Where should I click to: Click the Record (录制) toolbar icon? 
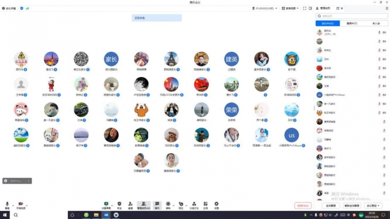(168, 204)
